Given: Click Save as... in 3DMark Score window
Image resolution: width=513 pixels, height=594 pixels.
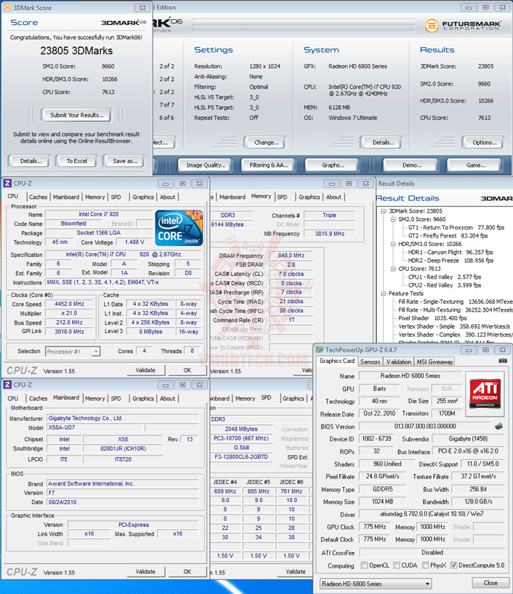Looking at the screenshot, I should coord(125,161).
